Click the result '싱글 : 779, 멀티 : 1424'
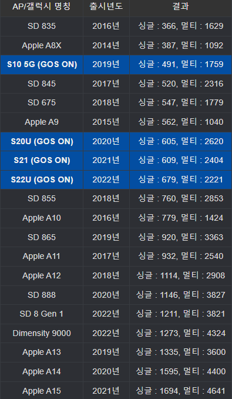Image resolution: width=232 pixels, height=399 pixels. (181, 218)
